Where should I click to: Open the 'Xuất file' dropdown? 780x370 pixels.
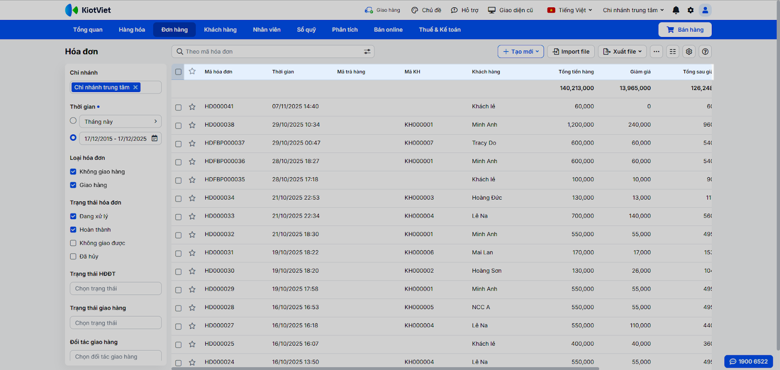(x=623, y=52)
